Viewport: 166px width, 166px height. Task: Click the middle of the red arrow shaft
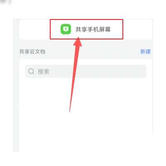(x=74, y=75)
